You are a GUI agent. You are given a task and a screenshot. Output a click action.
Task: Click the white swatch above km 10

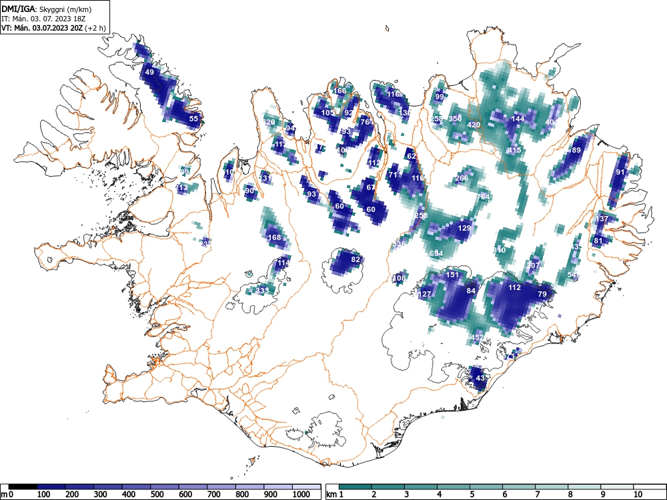pyautogui.click(x=650, y=487)
